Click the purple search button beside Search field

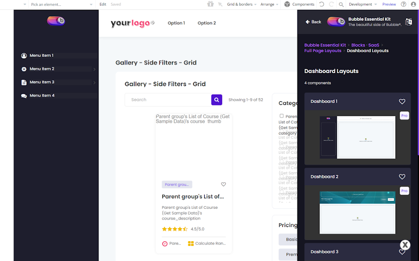(216, 100)
